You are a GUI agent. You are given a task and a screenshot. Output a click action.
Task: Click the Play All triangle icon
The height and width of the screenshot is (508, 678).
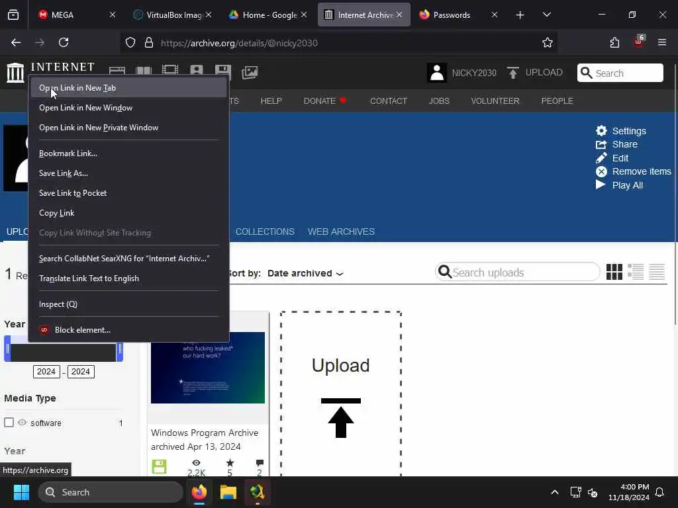tap(600, 185)
